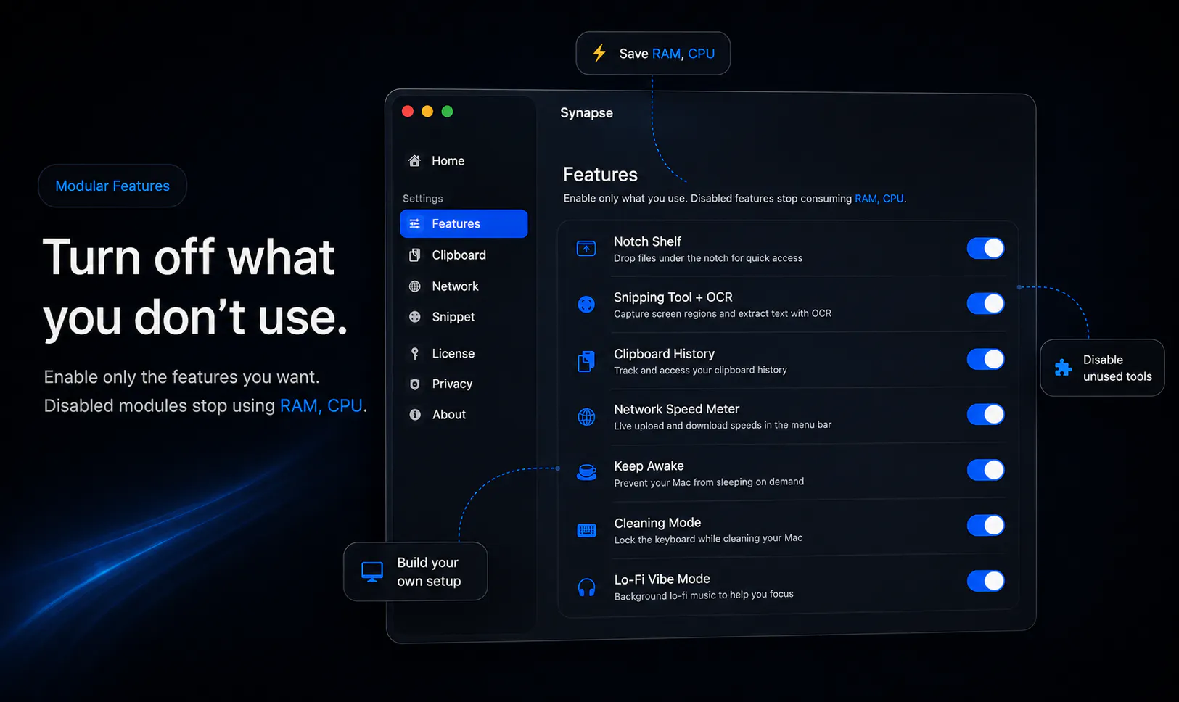The width and height of the screenshot is (1179, 702).
Task: Click the About info icon in sidebar
Action: point(414,415)
